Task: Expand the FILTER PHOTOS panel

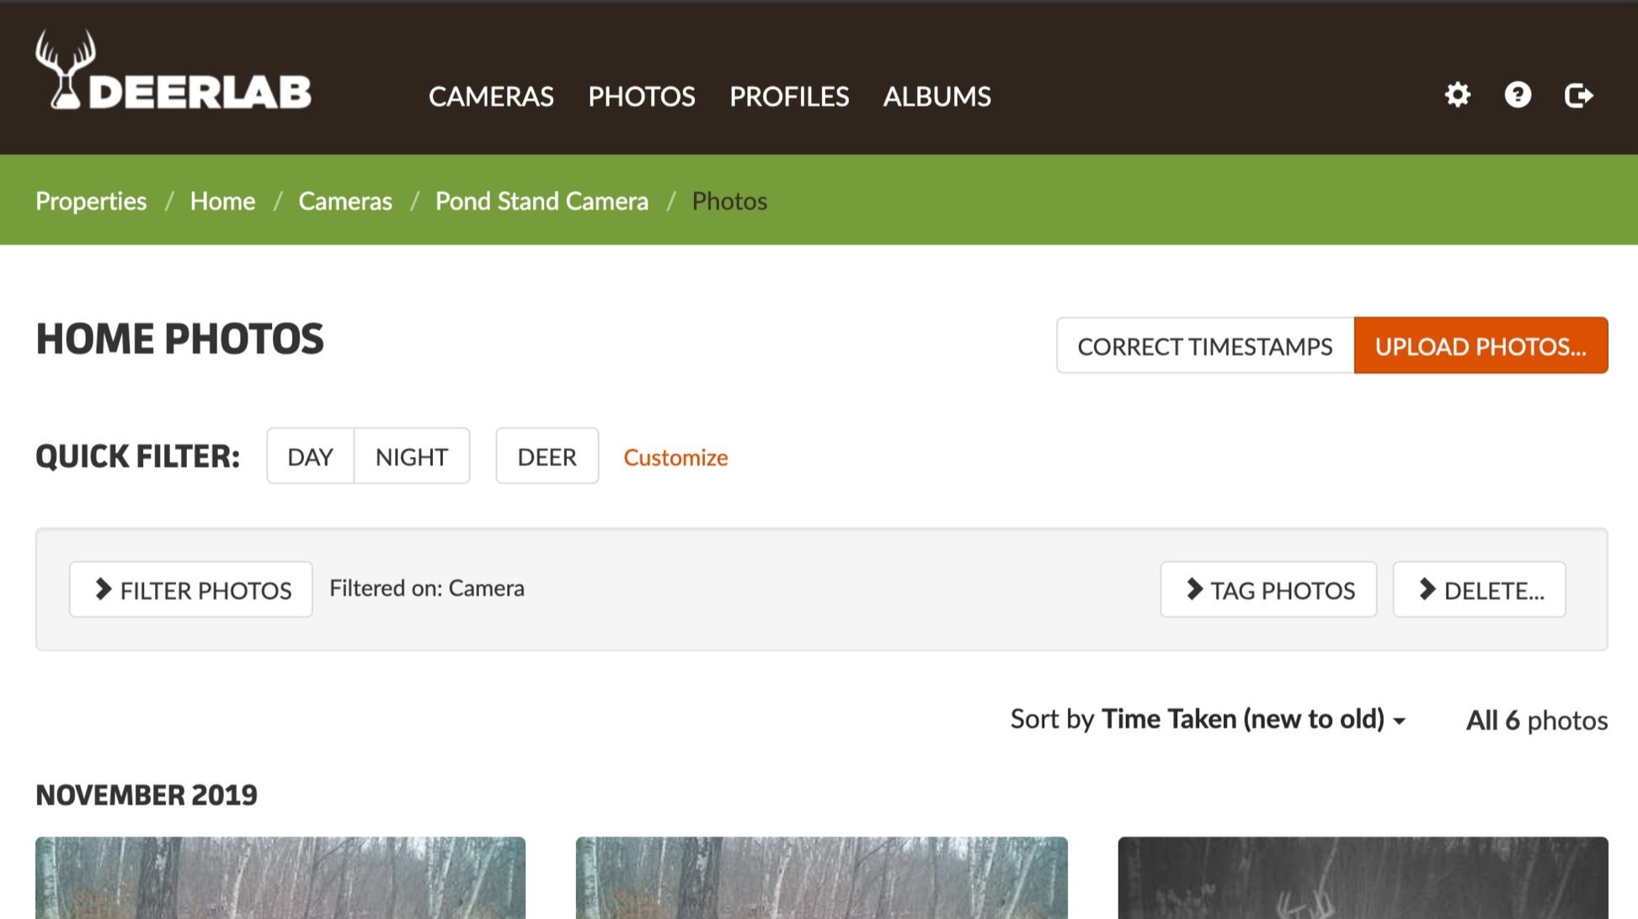Action: 191,590
